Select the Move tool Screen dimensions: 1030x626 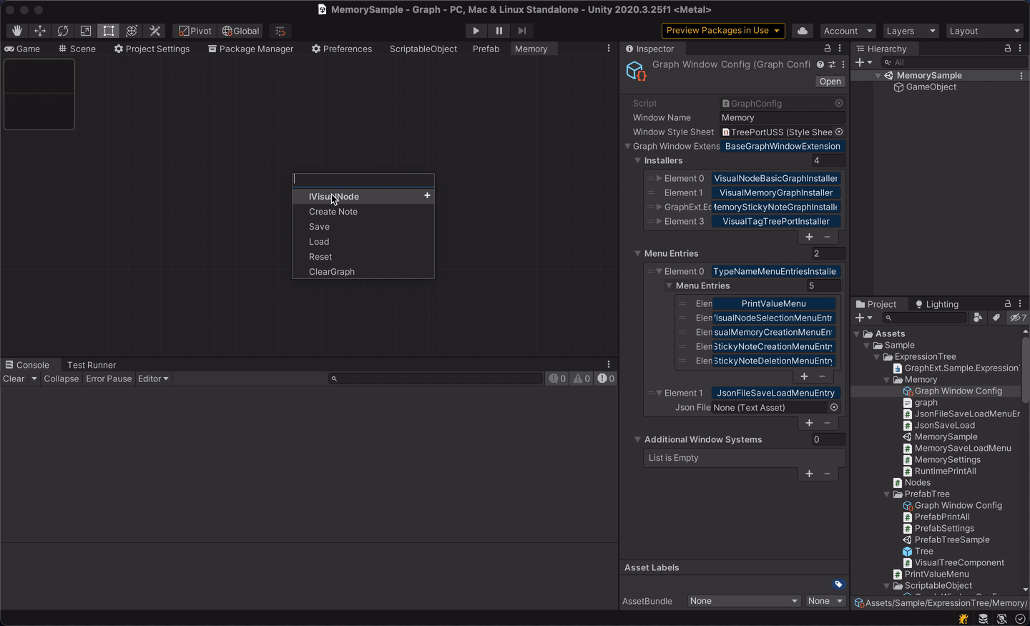click(40, 31)
